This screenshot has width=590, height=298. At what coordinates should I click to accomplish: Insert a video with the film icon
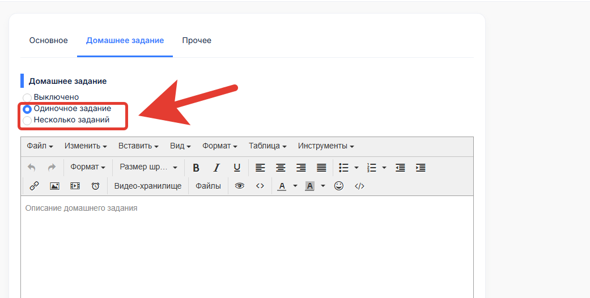tap(75, 186)
